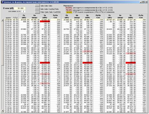Select the time cell 23:30:23
The width and height of the screenshot is (149, 114).
[x=8, y=35]
